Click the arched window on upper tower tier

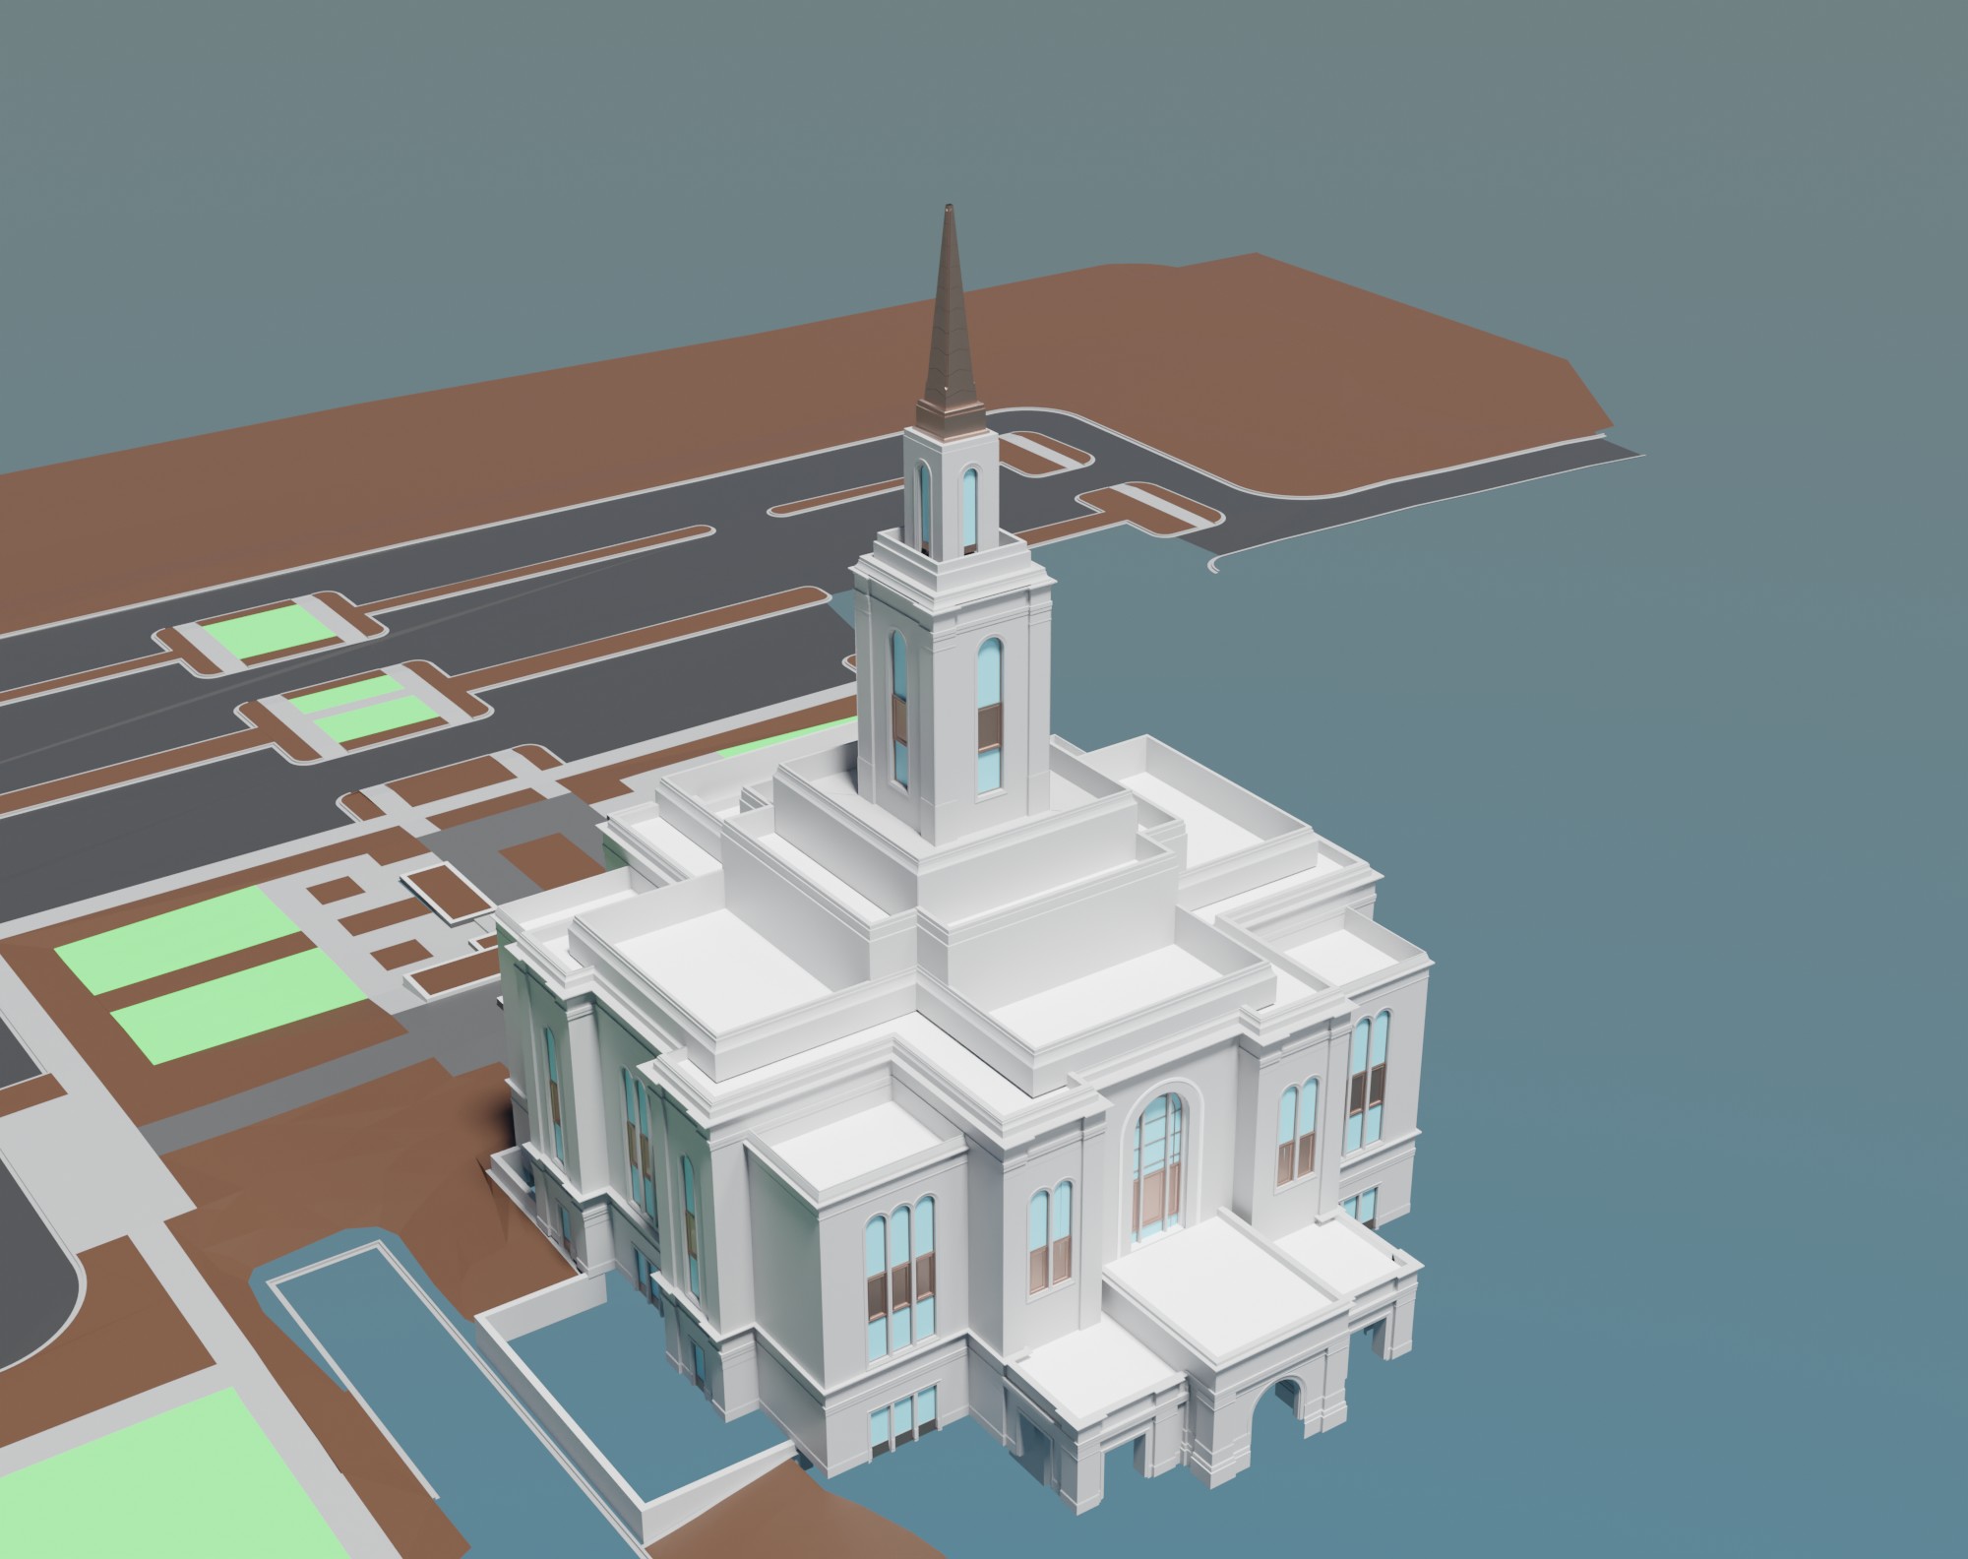pyautogui.click(x=970, y=508)
